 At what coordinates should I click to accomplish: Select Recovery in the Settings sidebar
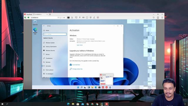click(x=47, y=62)
